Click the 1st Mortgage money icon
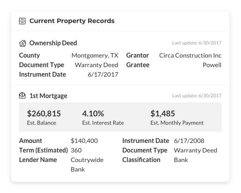The height and width of the screenshot is (193, 241). [22, 96]
